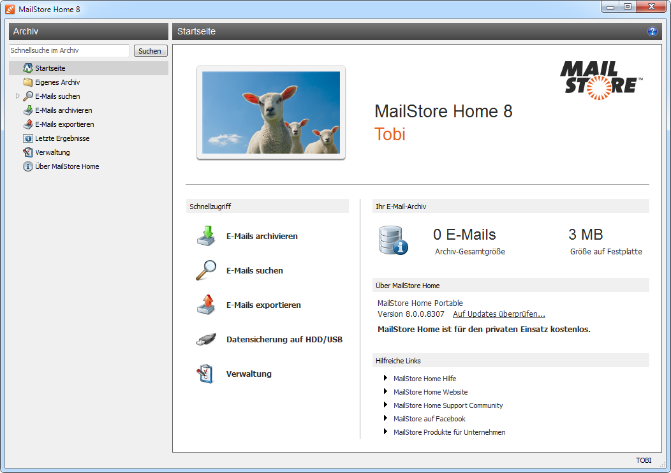
Task: Open Datensicherung auf HDD/USB
Action: pyautogui.click(x=284, y=339)
